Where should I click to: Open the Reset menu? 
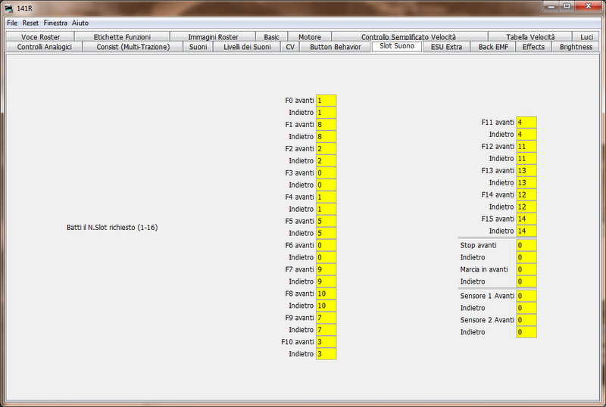coord(30,23)
